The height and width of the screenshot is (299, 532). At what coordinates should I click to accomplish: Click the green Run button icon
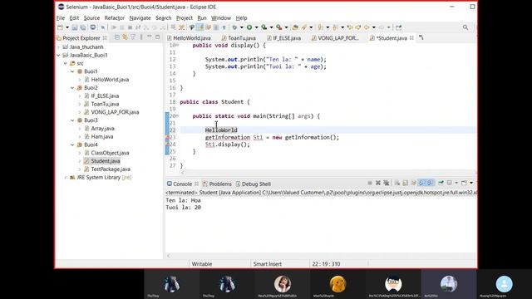pyautogui.click(x=249, y=27)
